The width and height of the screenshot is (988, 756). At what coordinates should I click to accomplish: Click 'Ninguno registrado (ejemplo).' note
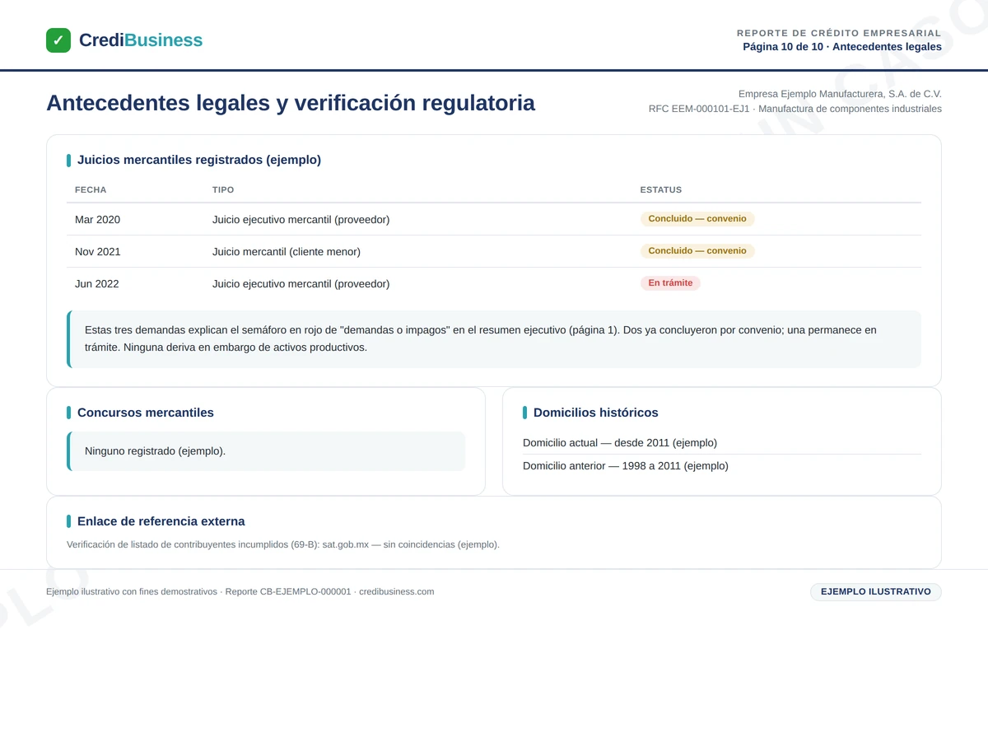[x=266, y=451]
